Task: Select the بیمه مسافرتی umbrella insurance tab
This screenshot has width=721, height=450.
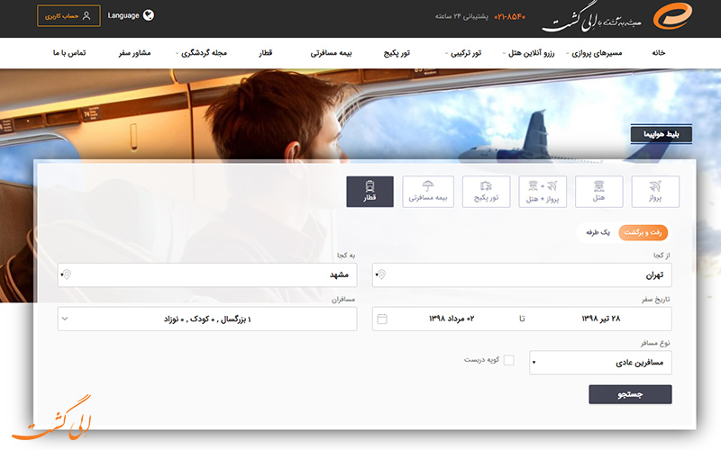Action: (x=427, y=192)
